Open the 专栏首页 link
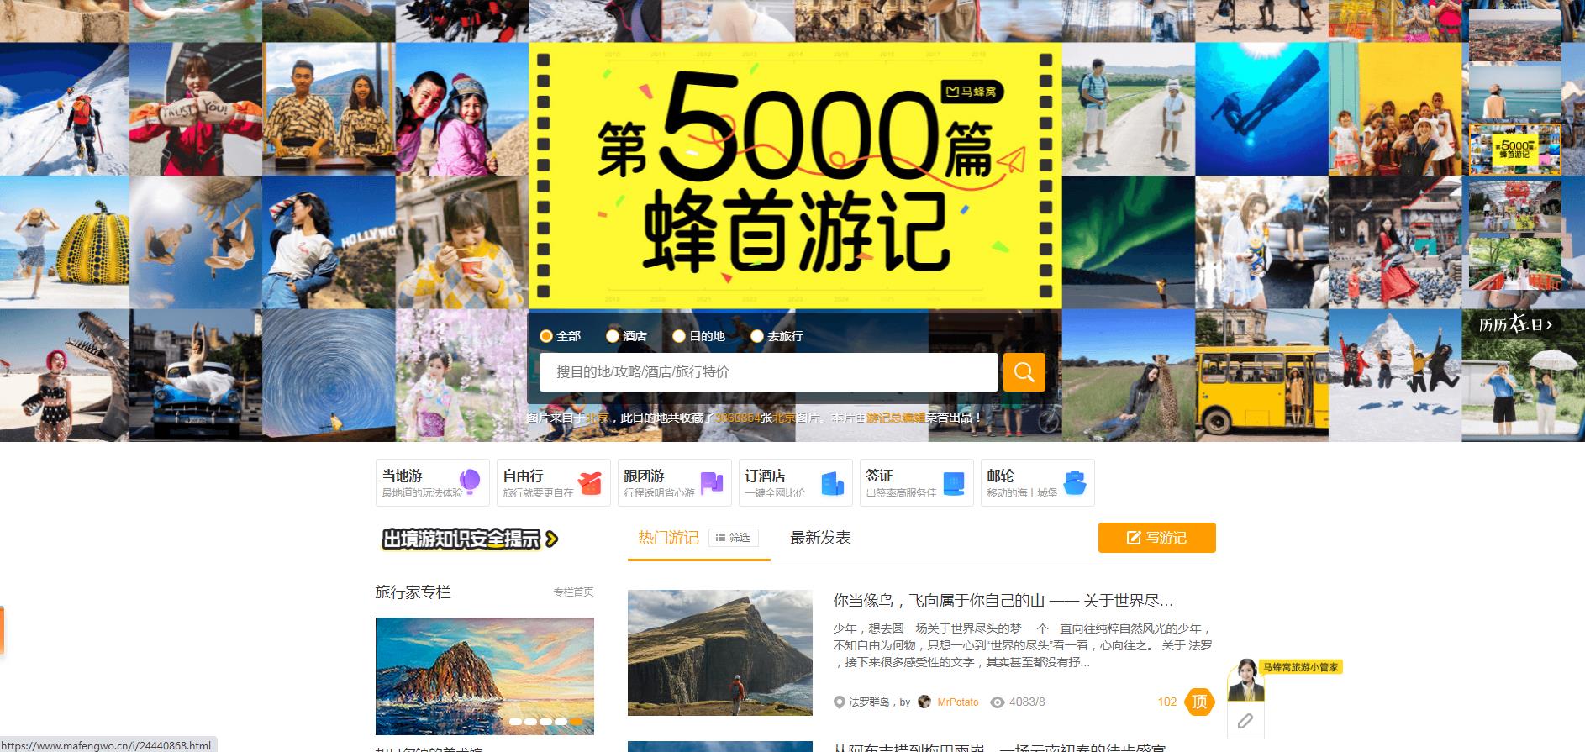The height and width of the screenshot is (752, 1585). 573,592
